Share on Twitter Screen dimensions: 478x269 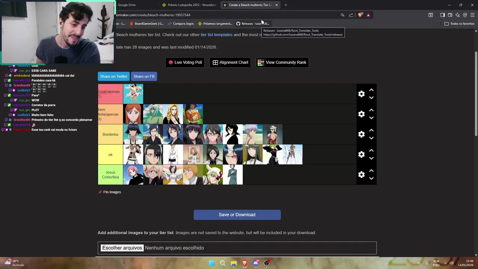(x=114, y=76)
